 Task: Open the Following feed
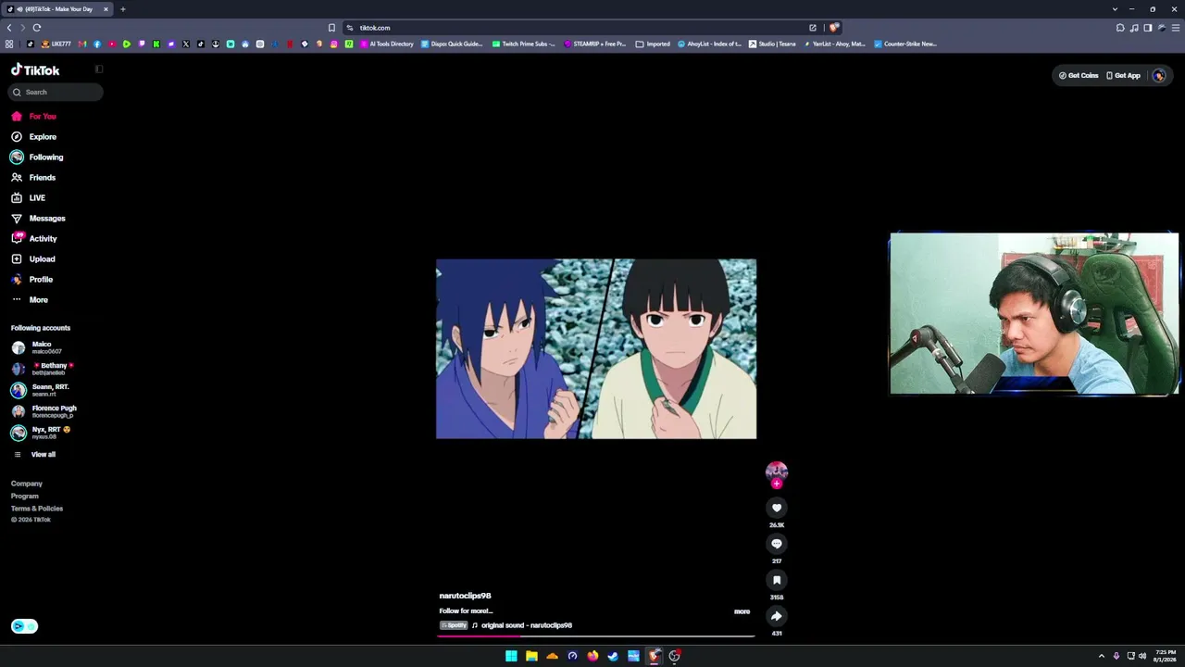coord(37,157)
